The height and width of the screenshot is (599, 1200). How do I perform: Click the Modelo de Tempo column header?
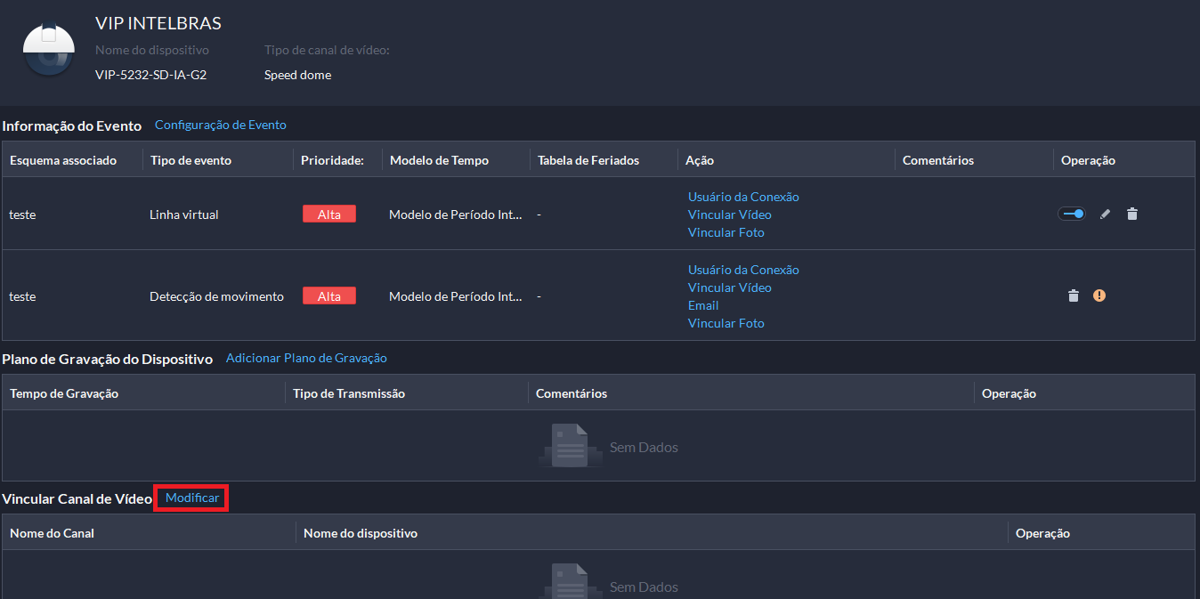tap(439, 160)
